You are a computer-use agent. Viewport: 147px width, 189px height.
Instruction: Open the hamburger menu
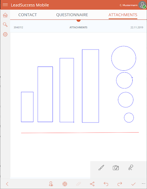click(5, 5)
